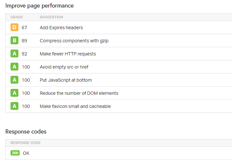Open Avoid empty src or href suggestion
232x165 pixels.
click(x=64, y=67)
